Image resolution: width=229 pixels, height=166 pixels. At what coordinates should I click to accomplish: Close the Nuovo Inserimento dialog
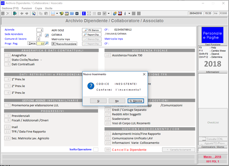click(144, 74)
